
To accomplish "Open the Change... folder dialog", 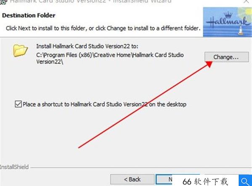I will (226, 57).
